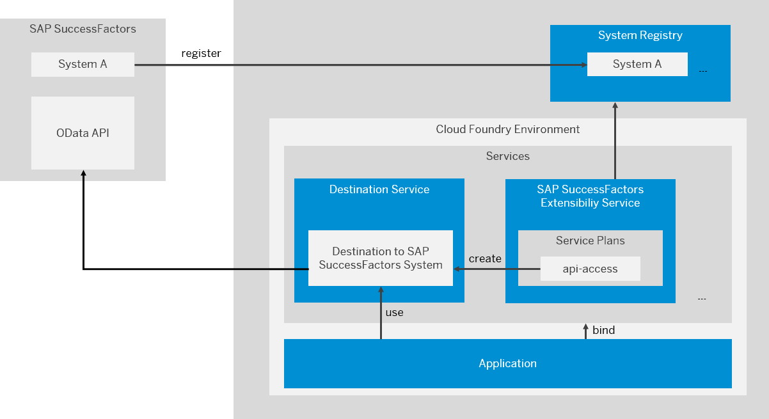The width and height of the screenshot is (769, 419).
Task: Click the SAP SuccessFactors container title
Action: point(83,29)
